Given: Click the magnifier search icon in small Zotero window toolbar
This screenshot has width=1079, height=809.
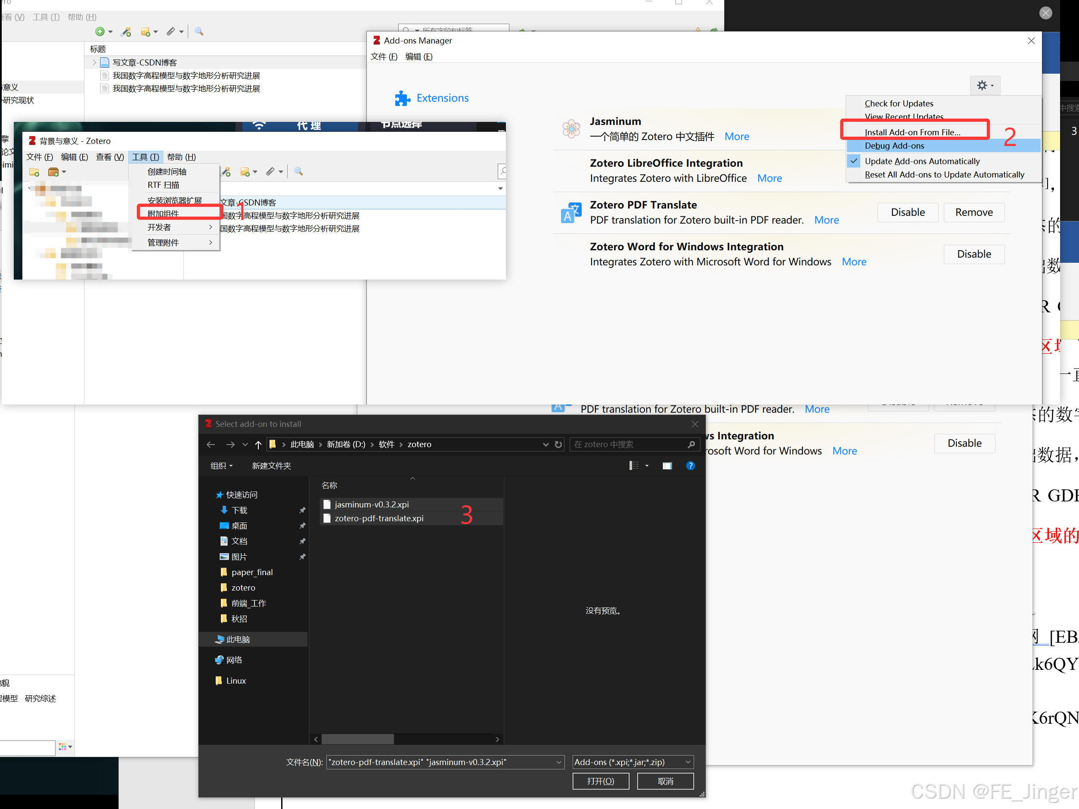Looking at the screenshot, I should click(298, 171).
